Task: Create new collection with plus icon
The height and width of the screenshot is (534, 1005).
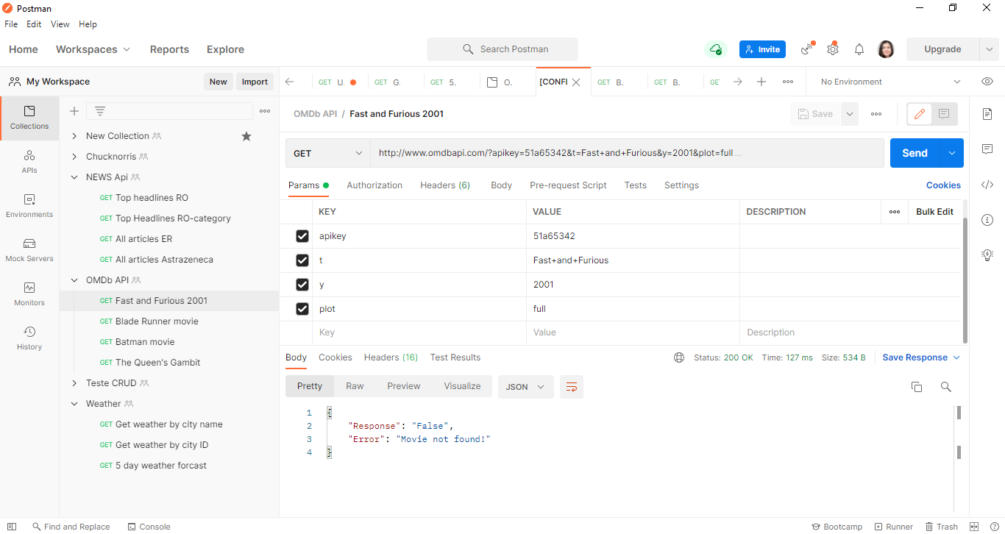Action: pos(74,111)
